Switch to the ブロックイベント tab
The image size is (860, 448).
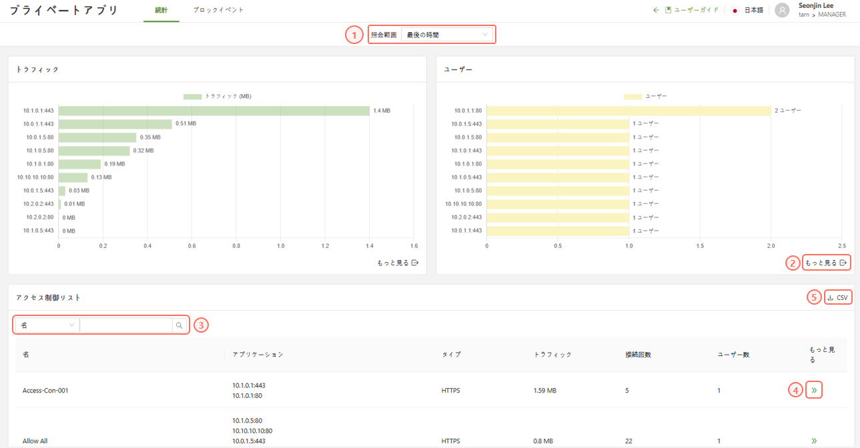218,11
